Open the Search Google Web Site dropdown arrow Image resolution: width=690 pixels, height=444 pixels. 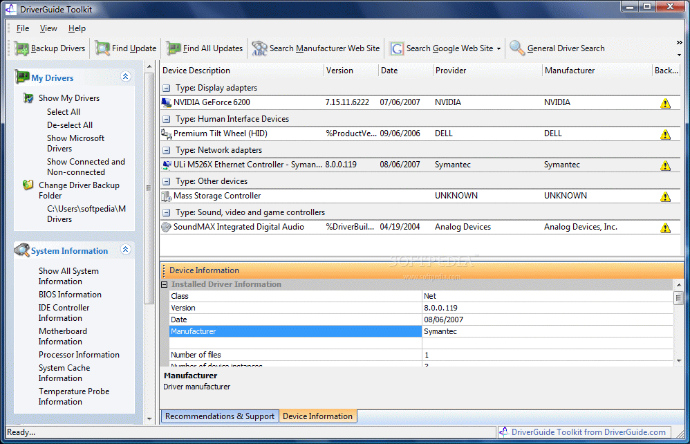click(498, 49)
